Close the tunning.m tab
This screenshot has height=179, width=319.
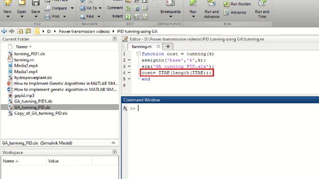pos(159,46)
